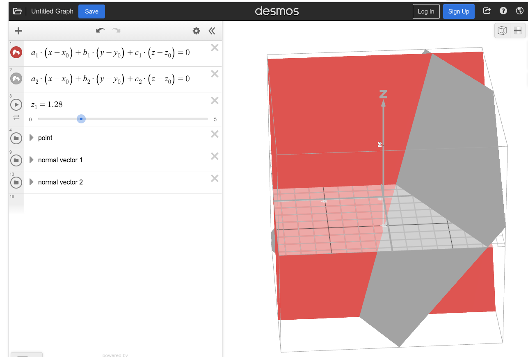Click the Add Item plus icon
Viewport: 528px width, 357px height.
click(x=18, y=31)
